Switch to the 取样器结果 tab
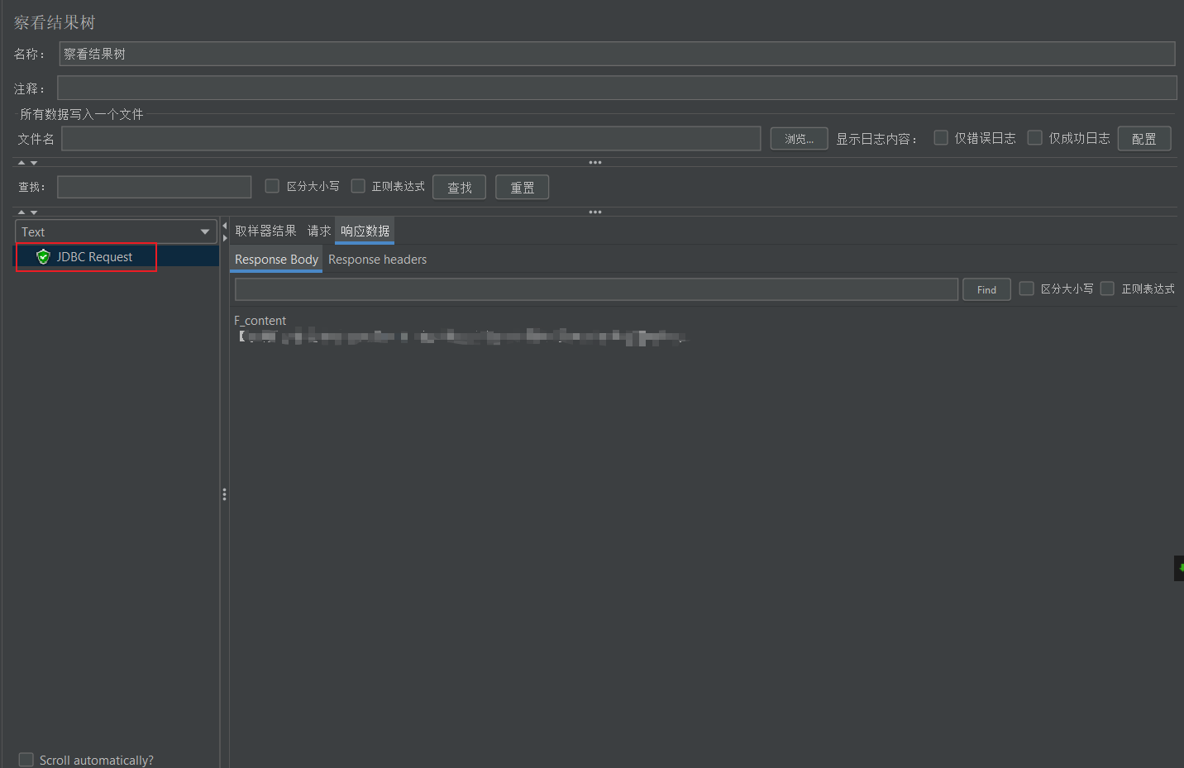The height and width of the screenshot is (768, 1184). [265, 231]
